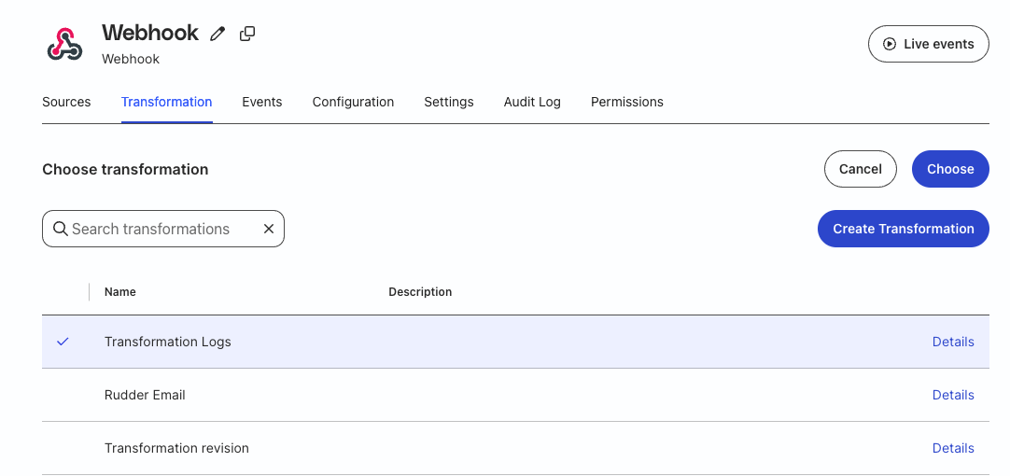Edit the Webhook name with pencil icon
Viewport: 1010px width, 476px height.
217,35
